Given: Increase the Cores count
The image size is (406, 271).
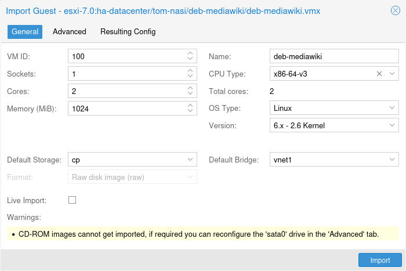Looking at the screenshot, I should tap(190, 89).
